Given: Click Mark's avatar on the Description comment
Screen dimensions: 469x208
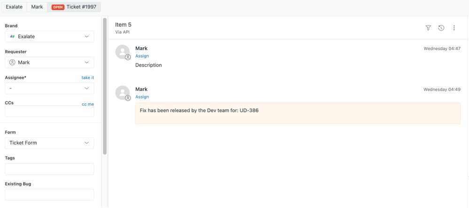Looking at the screenshot, I should (x=123, y=52).
